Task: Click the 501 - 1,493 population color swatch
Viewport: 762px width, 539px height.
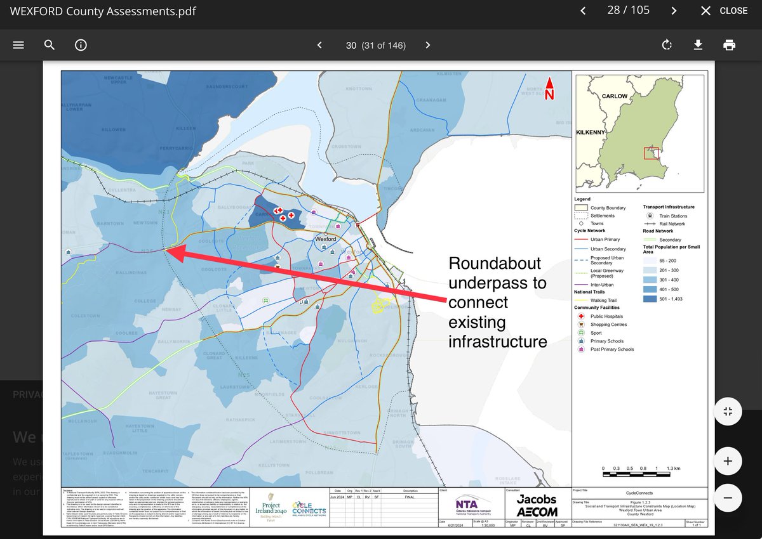Action: click(x=650, y=299)
